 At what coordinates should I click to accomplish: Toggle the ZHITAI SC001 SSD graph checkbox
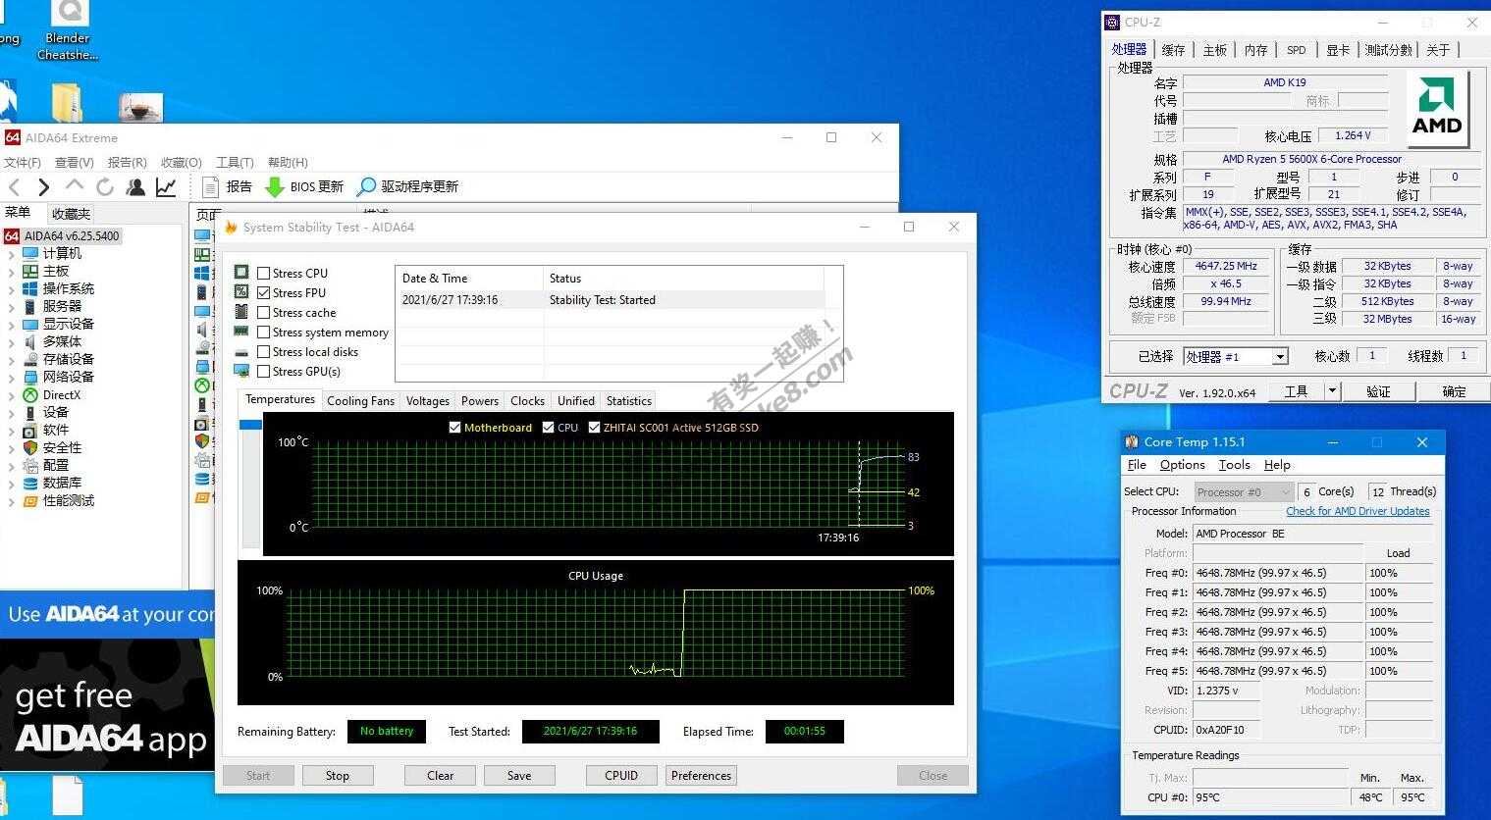(594, 427)
